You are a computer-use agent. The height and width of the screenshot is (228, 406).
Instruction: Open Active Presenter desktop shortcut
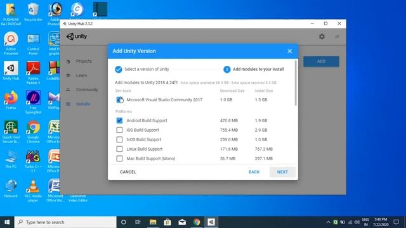[11, 44]
